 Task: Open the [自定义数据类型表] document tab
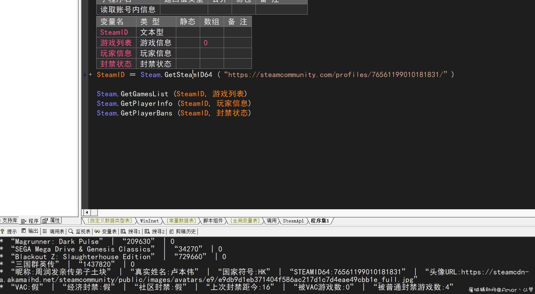tap(110, 220)
